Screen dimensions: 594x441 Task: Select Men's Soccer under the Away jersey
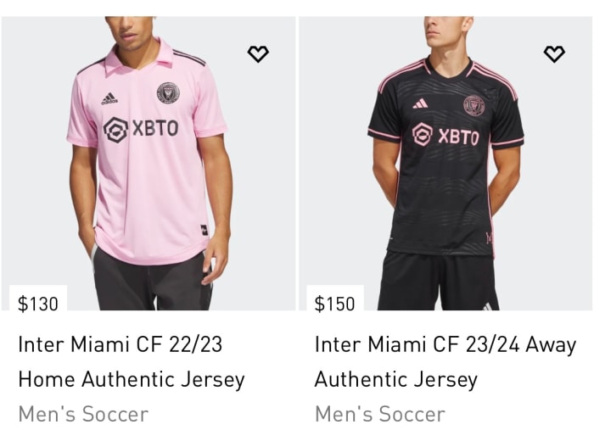coord(379,414)
